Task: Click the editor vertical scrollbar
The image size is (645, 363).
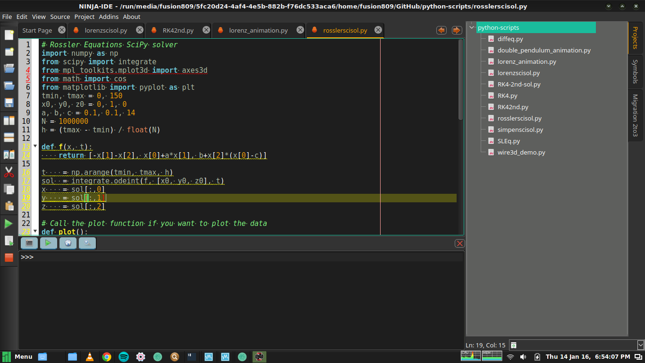Action: [x=461, y=79]
